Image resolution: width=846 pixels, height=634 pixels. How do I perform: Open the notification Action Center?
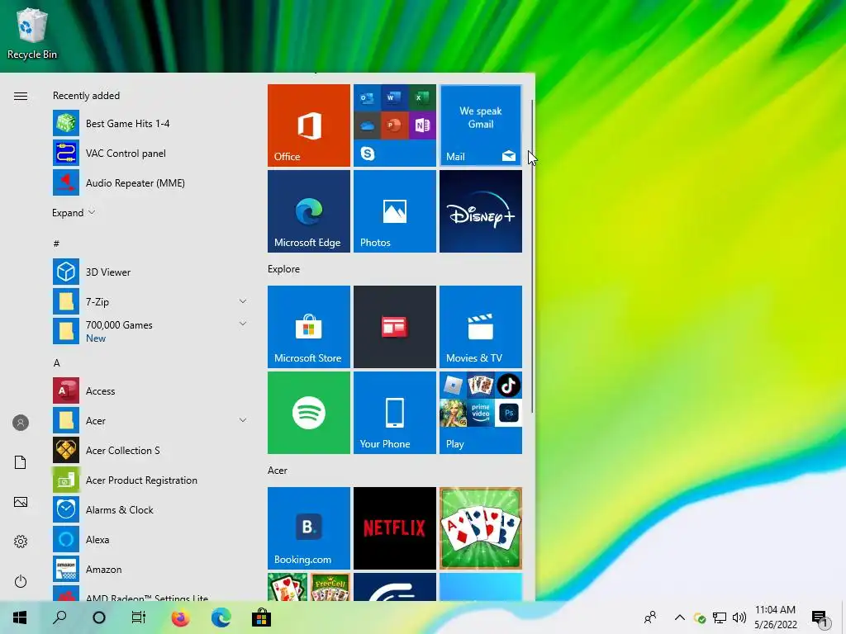[820, 618]
